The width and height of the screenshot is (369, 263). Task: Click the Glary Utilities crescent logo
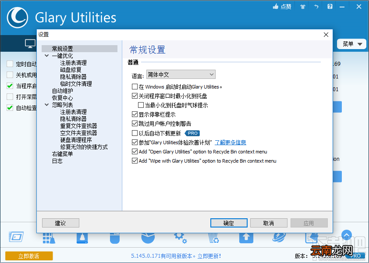tap(18, 18)
